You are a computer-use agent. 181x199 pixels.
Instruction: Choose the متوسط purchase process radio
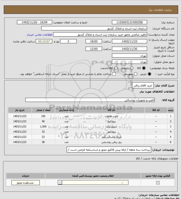click(x=136, y=74)
